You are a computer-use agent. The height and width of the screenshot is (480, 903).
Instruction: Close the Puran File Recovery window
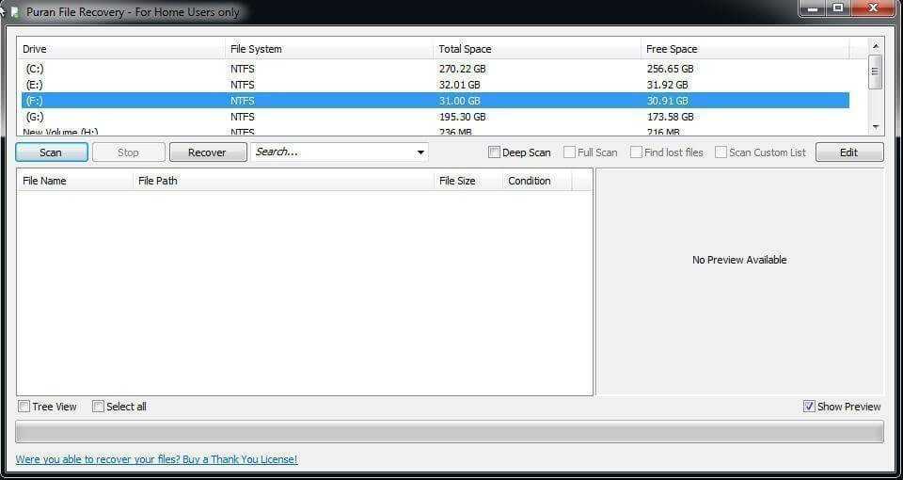873,8
